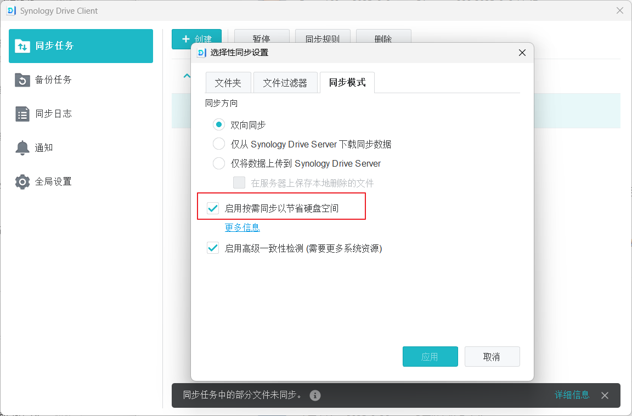Toggle 在服务器上保存本地删除的文件 checkbox
The image size is (632, 416).
(239, 183)
